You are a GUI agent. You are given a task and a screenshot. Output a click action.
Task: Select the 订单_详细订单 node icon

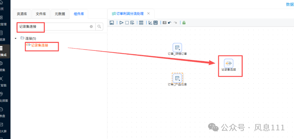pos(177,47)
